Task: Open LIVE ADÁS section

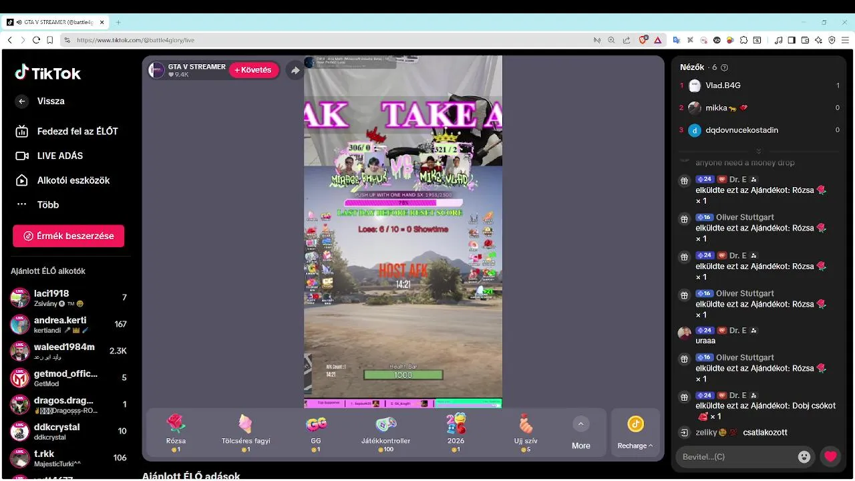Action: (49, 156)
